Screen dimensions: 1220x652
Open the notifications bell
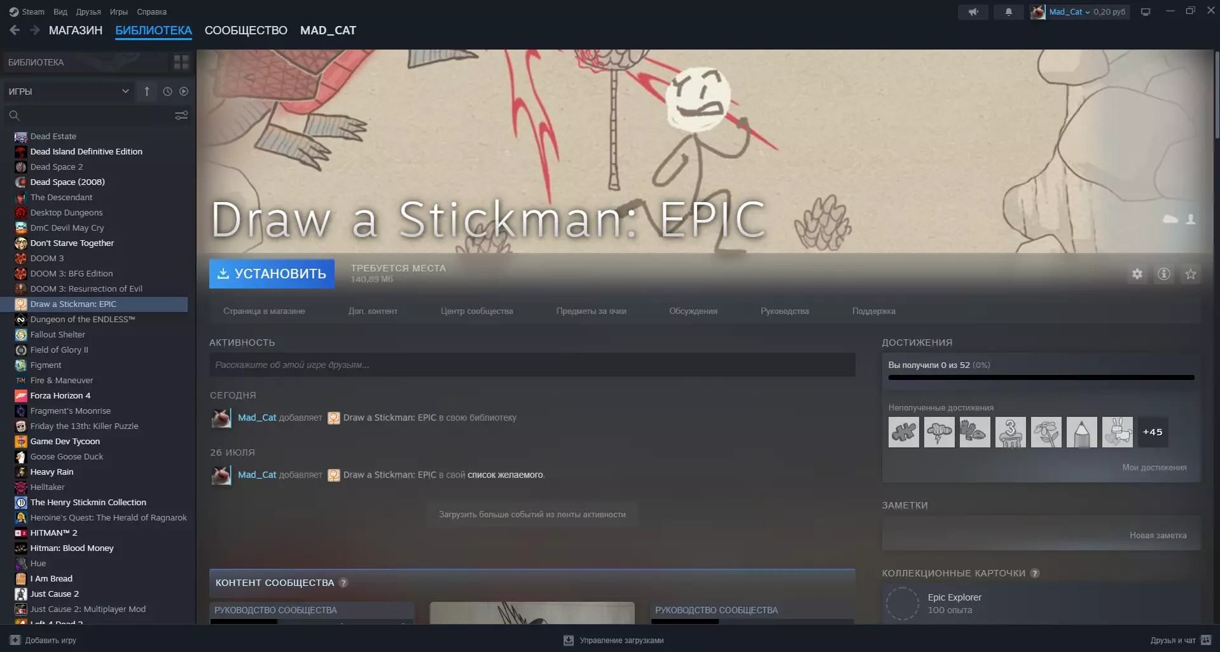(1008, 12)
